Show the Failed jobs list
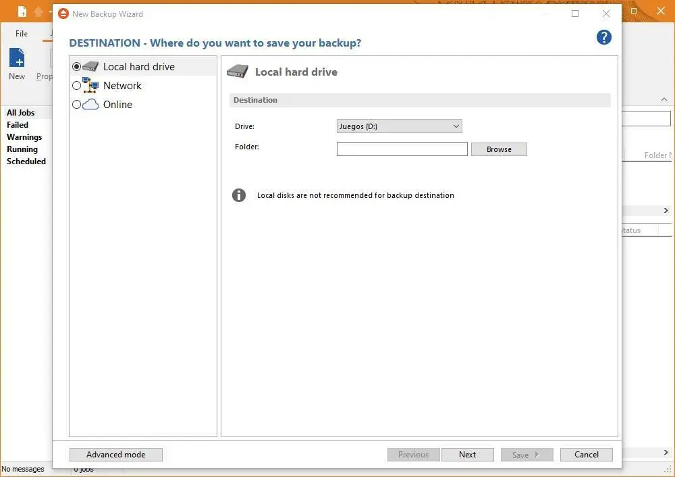675x477 pixels. click(x=18, y=125)
